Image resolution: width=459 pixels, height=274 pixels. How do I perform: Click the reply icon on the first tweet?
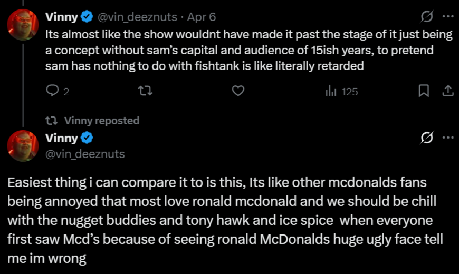coord(52,92)
